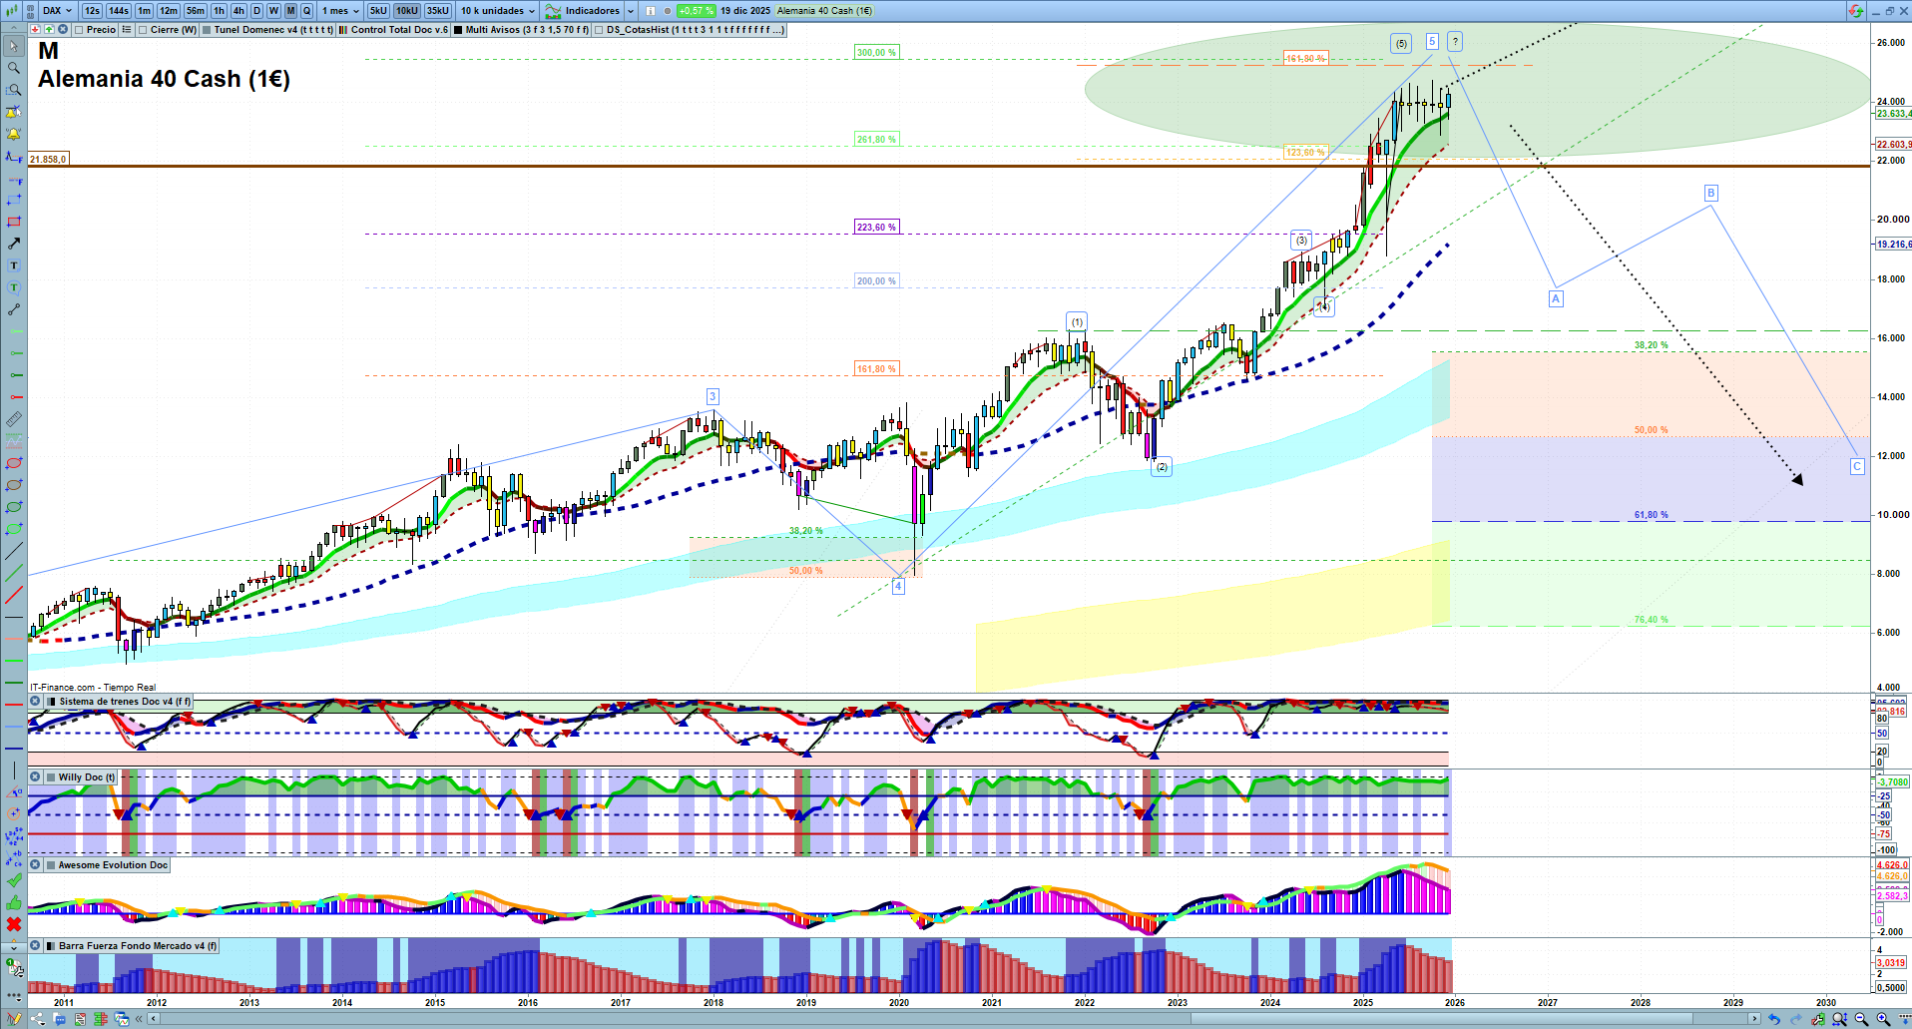Toggle the Precio checkbox
This screenshot has height=1029, width=1912.
[x=79, y=30]
